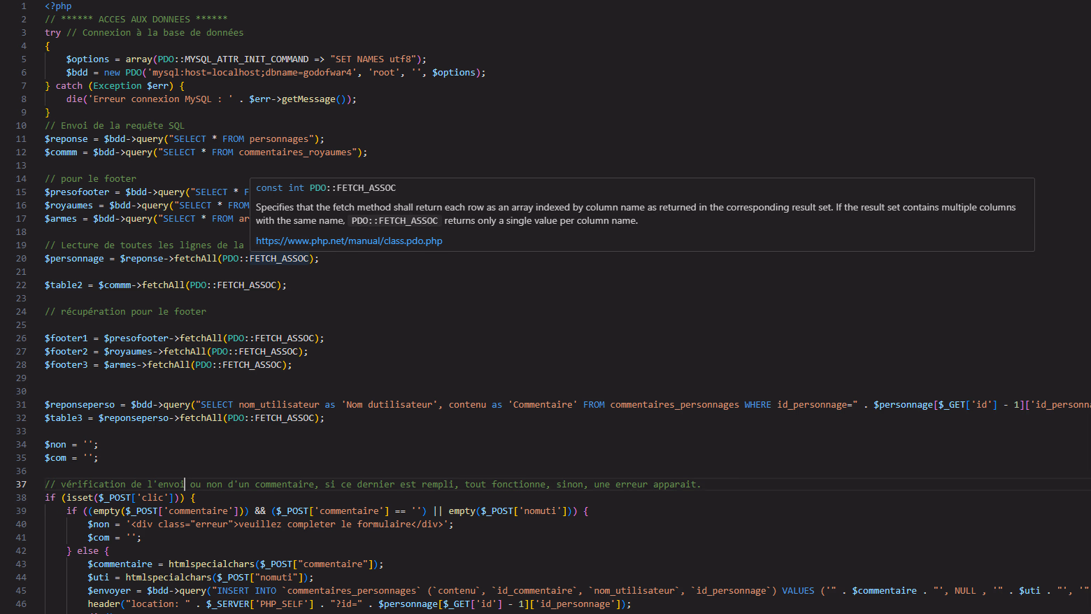Click the 'const int PDO::FETCH_ASSOC' tooltip signature
Viewport: 1091px width, 614px height.
click(x=326, y=187)
